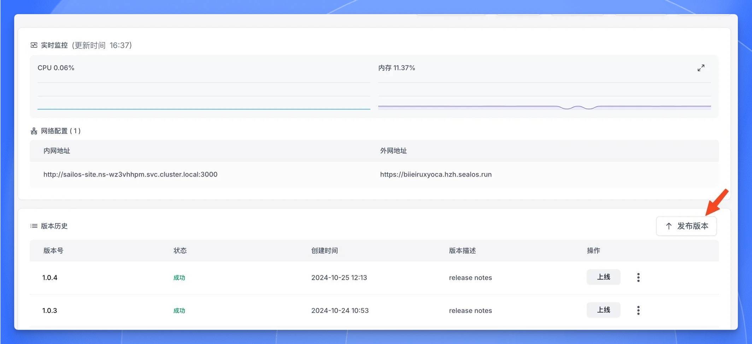Select version number 1.0.4
This screenshot has width=752, height=344.
pyautogui.click(x=50, y=278)
